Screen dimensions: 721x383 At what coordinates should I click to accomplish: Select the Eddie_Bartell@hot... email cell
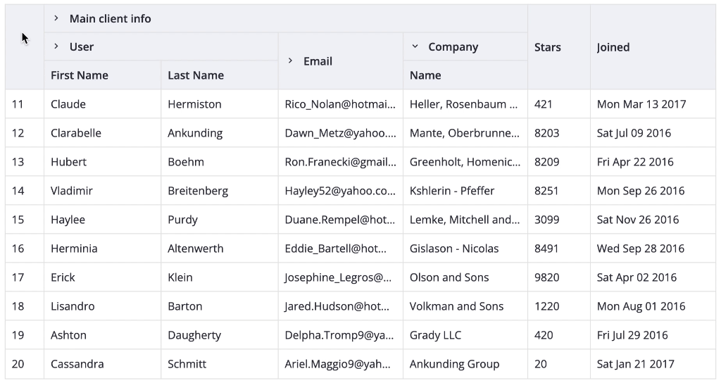[x=341, y=249]
